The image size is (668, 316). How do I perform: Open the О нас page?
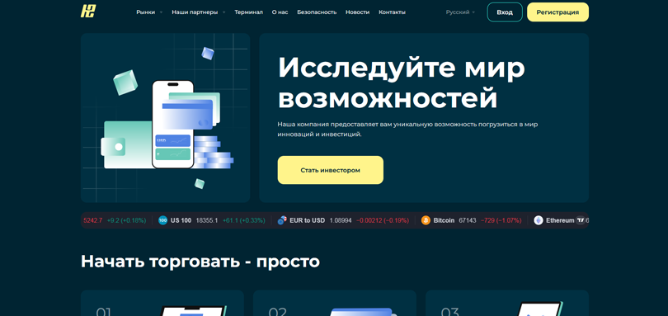click(x=280, y=12)
